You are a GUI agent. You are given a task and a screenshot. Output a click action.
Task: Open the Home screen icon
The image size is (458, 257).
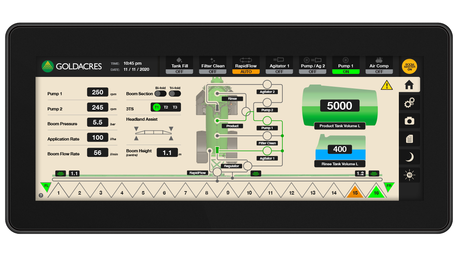409,85
